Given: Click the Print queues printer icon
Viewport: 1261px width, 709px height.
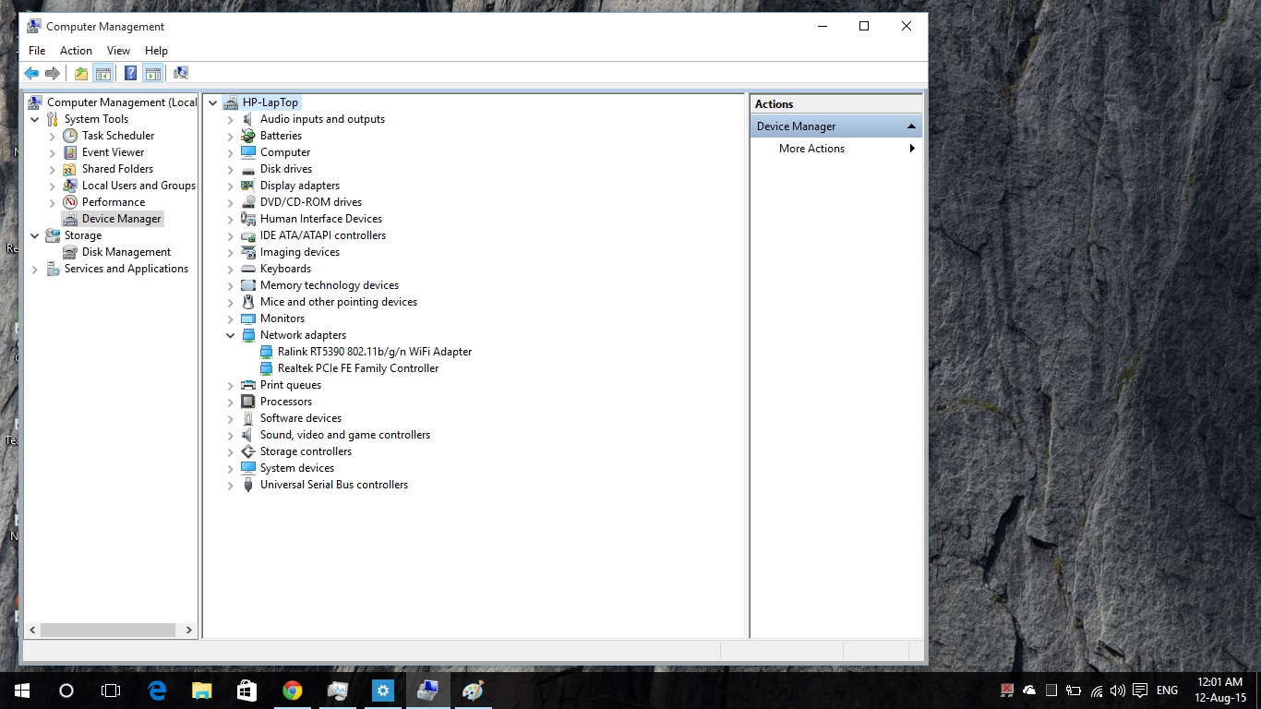Looking at the screenshot, I should coord(247,385).
